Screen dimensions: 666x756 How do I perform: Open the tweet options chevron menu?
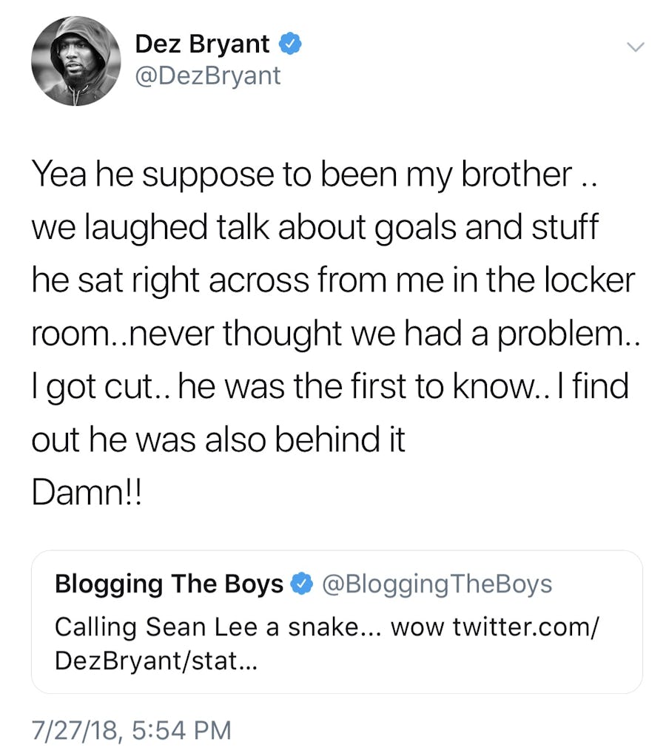[635, 47]
